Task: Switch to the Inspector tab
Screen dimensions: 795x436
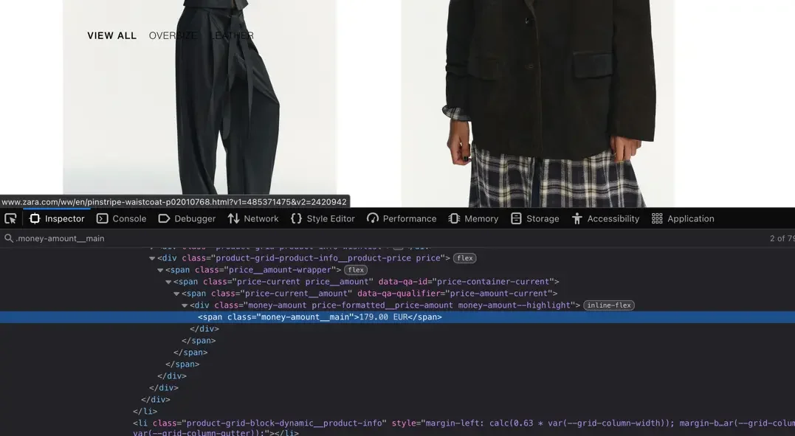Action: click(57, 218)
